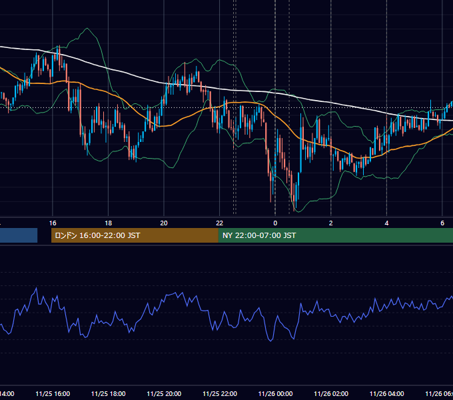This screenshot has width=453, height=400.
Task: Click the 11/25 20:00 date label
Action: [x=164, y=393]
